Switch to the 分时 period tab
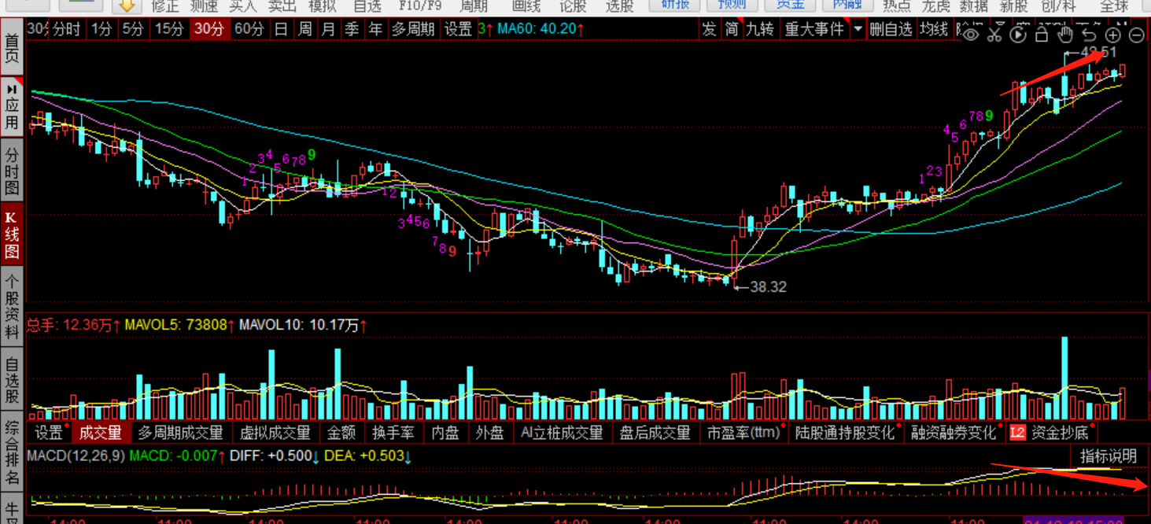1151x524 pixels. pyautogui.click(x=65, y=29)
